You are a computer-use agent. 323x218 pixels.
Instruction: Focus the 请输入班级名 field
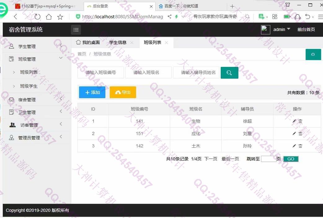(x=148, y=72)
